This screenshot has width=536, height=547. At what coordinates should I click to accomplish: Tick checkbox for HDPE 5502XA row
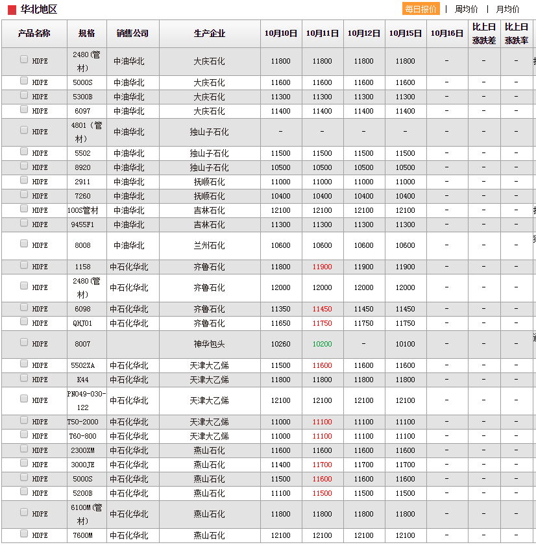point(24,364)
